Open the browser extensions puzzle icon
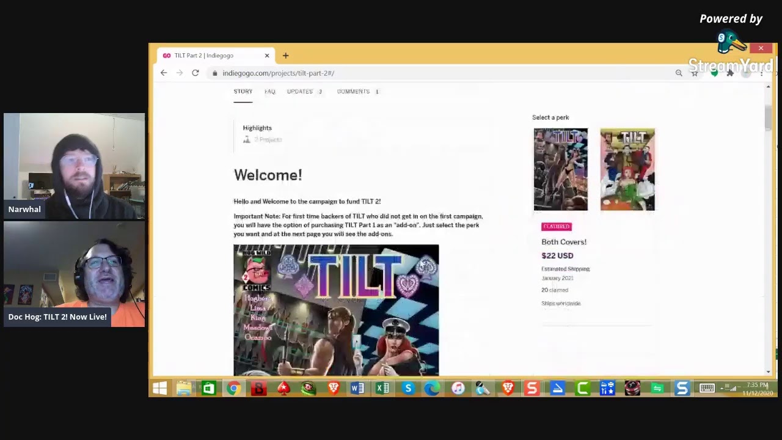 coord(730,73)
